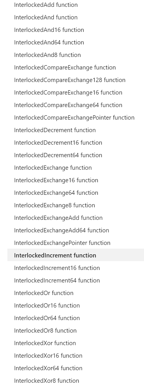The image size is (144, 387).
Task: Select InterlockedExchange function item
Action: pyautogui.click(x=53, y=168)
